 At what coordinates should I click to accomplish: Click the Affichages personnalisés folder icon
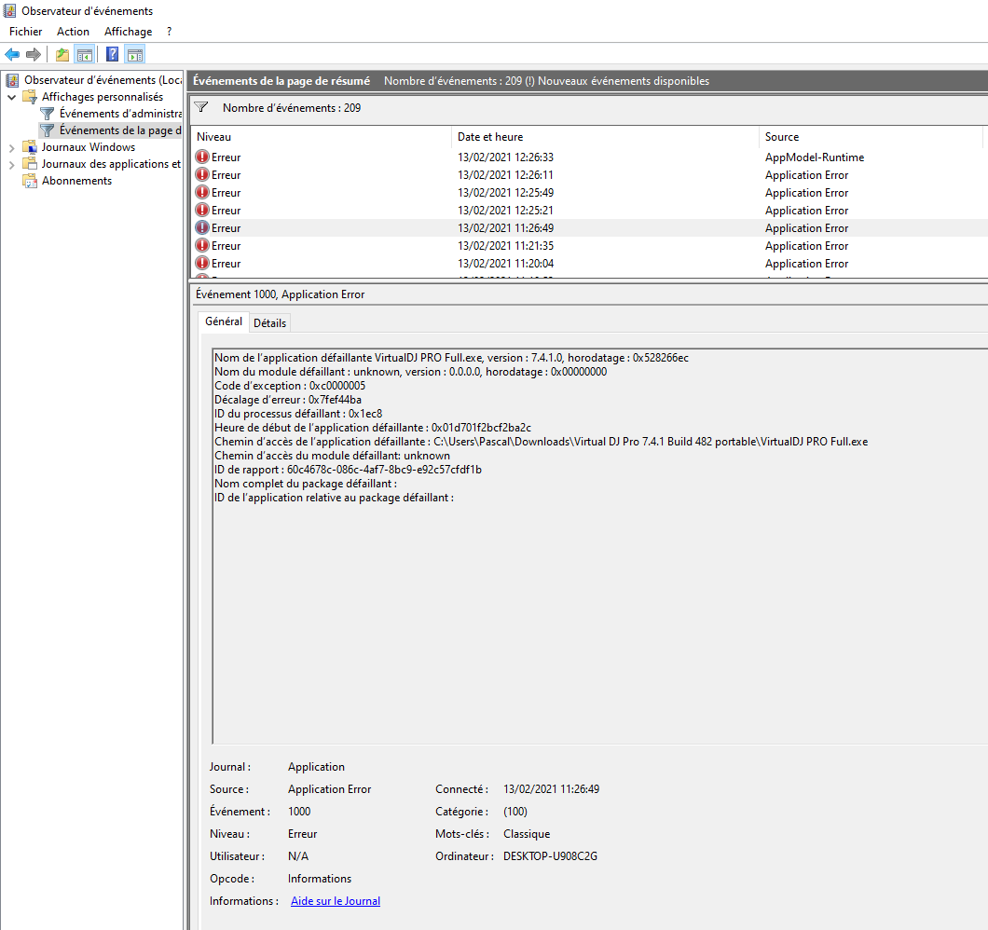coord(30,96)
